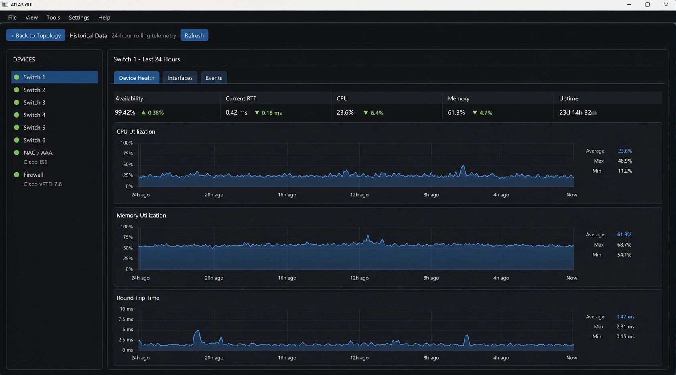
Task: Open the Tools menu
Action: 53,18
